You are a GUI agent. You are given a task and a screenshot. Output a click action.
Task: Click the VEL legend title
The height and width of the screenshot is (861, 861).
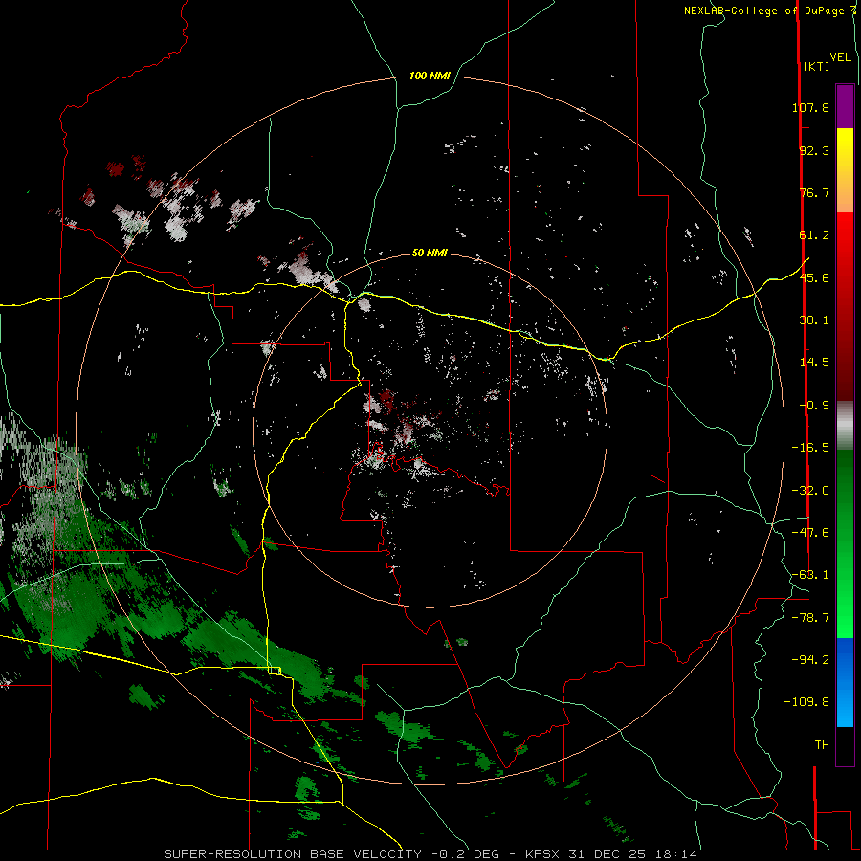840,57
